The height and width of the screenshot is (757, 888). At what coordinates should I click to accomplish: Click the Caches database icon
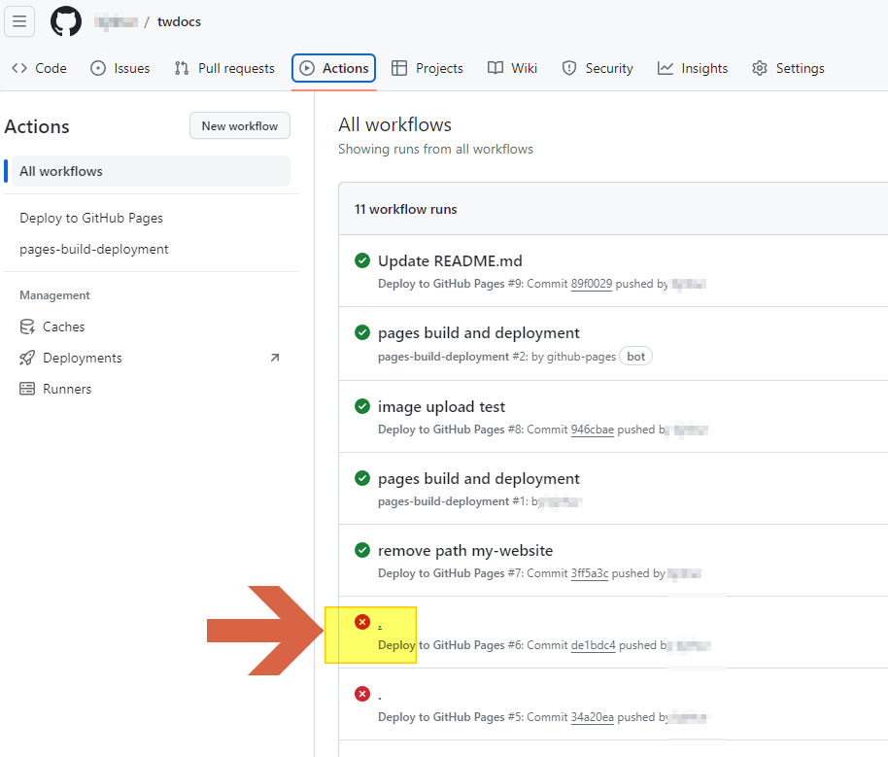click(27, 327)
